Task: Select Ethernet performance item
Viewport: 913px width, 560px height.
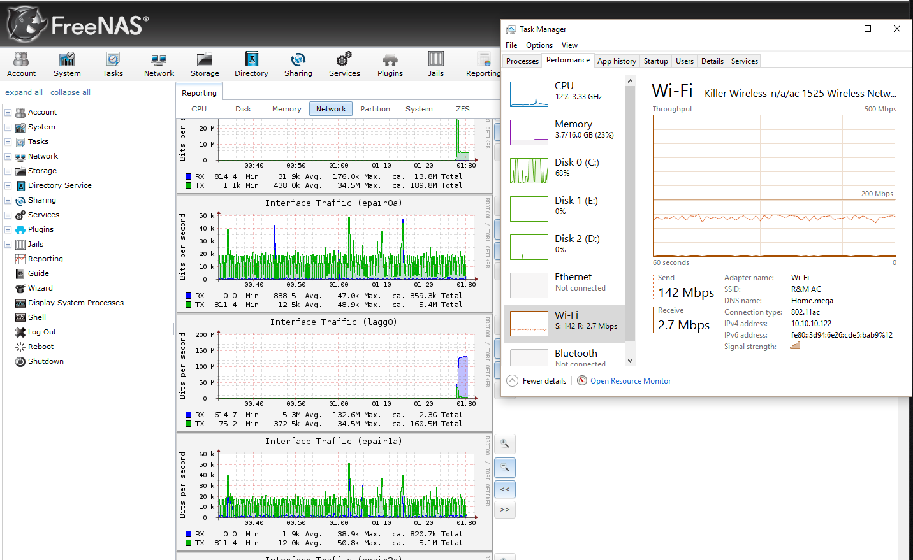Action: coord(564,285)
